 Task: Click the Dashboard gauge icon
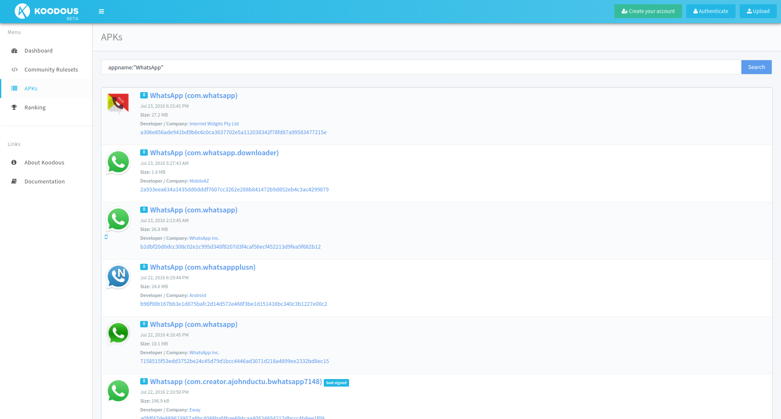click(14, 50)
